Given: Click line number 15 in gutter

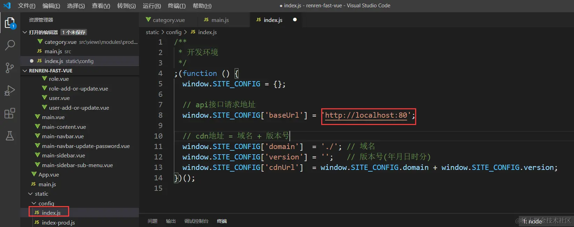Looking at the screenshot, I should [158, 188].
